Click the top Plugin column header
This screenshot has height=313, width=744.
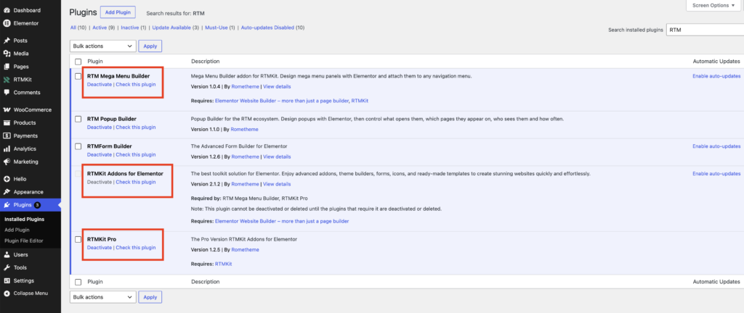95,62
